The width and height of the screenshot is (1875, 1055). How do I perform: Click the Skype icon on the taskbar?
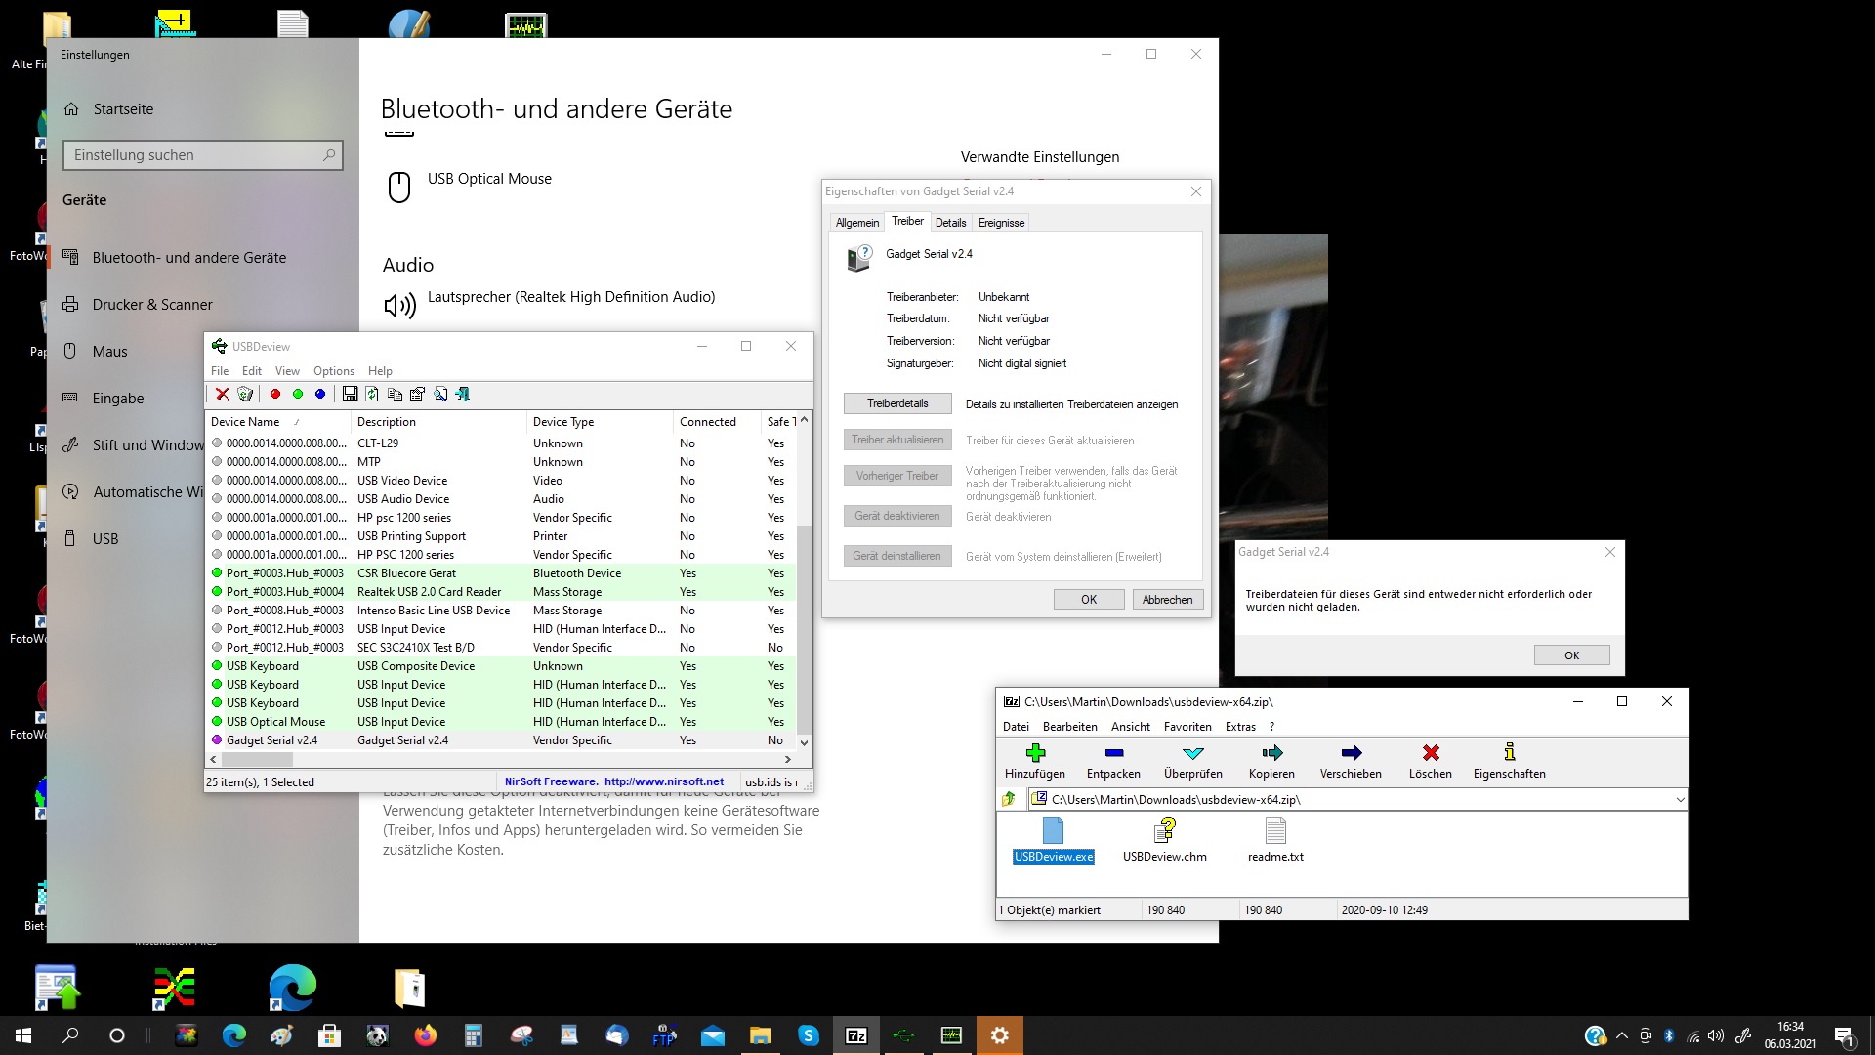click(809, 1035)
